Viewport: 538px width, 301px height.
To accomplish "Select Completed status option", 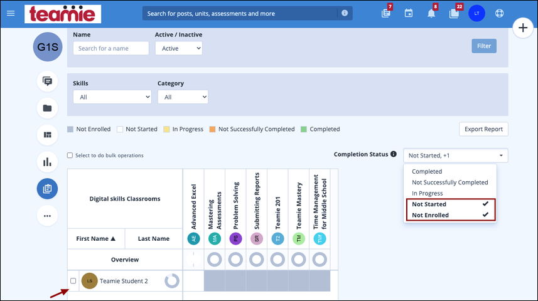I will click(450, 171).
